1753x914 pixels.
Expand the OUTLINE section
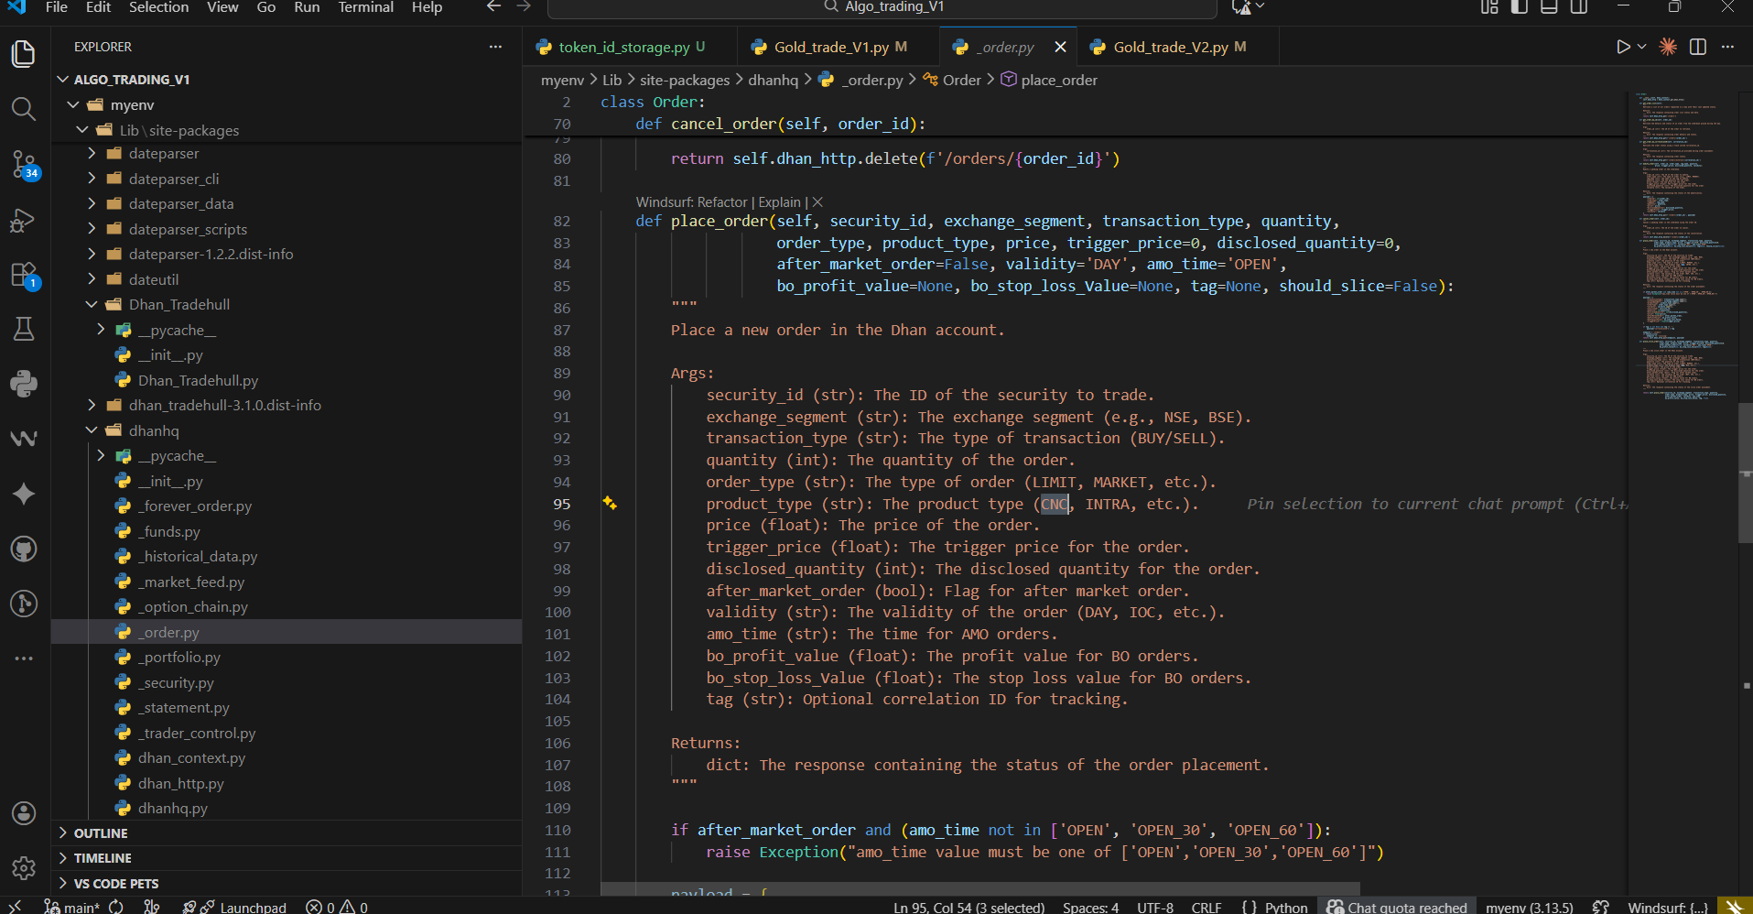[x=101, y=833]
